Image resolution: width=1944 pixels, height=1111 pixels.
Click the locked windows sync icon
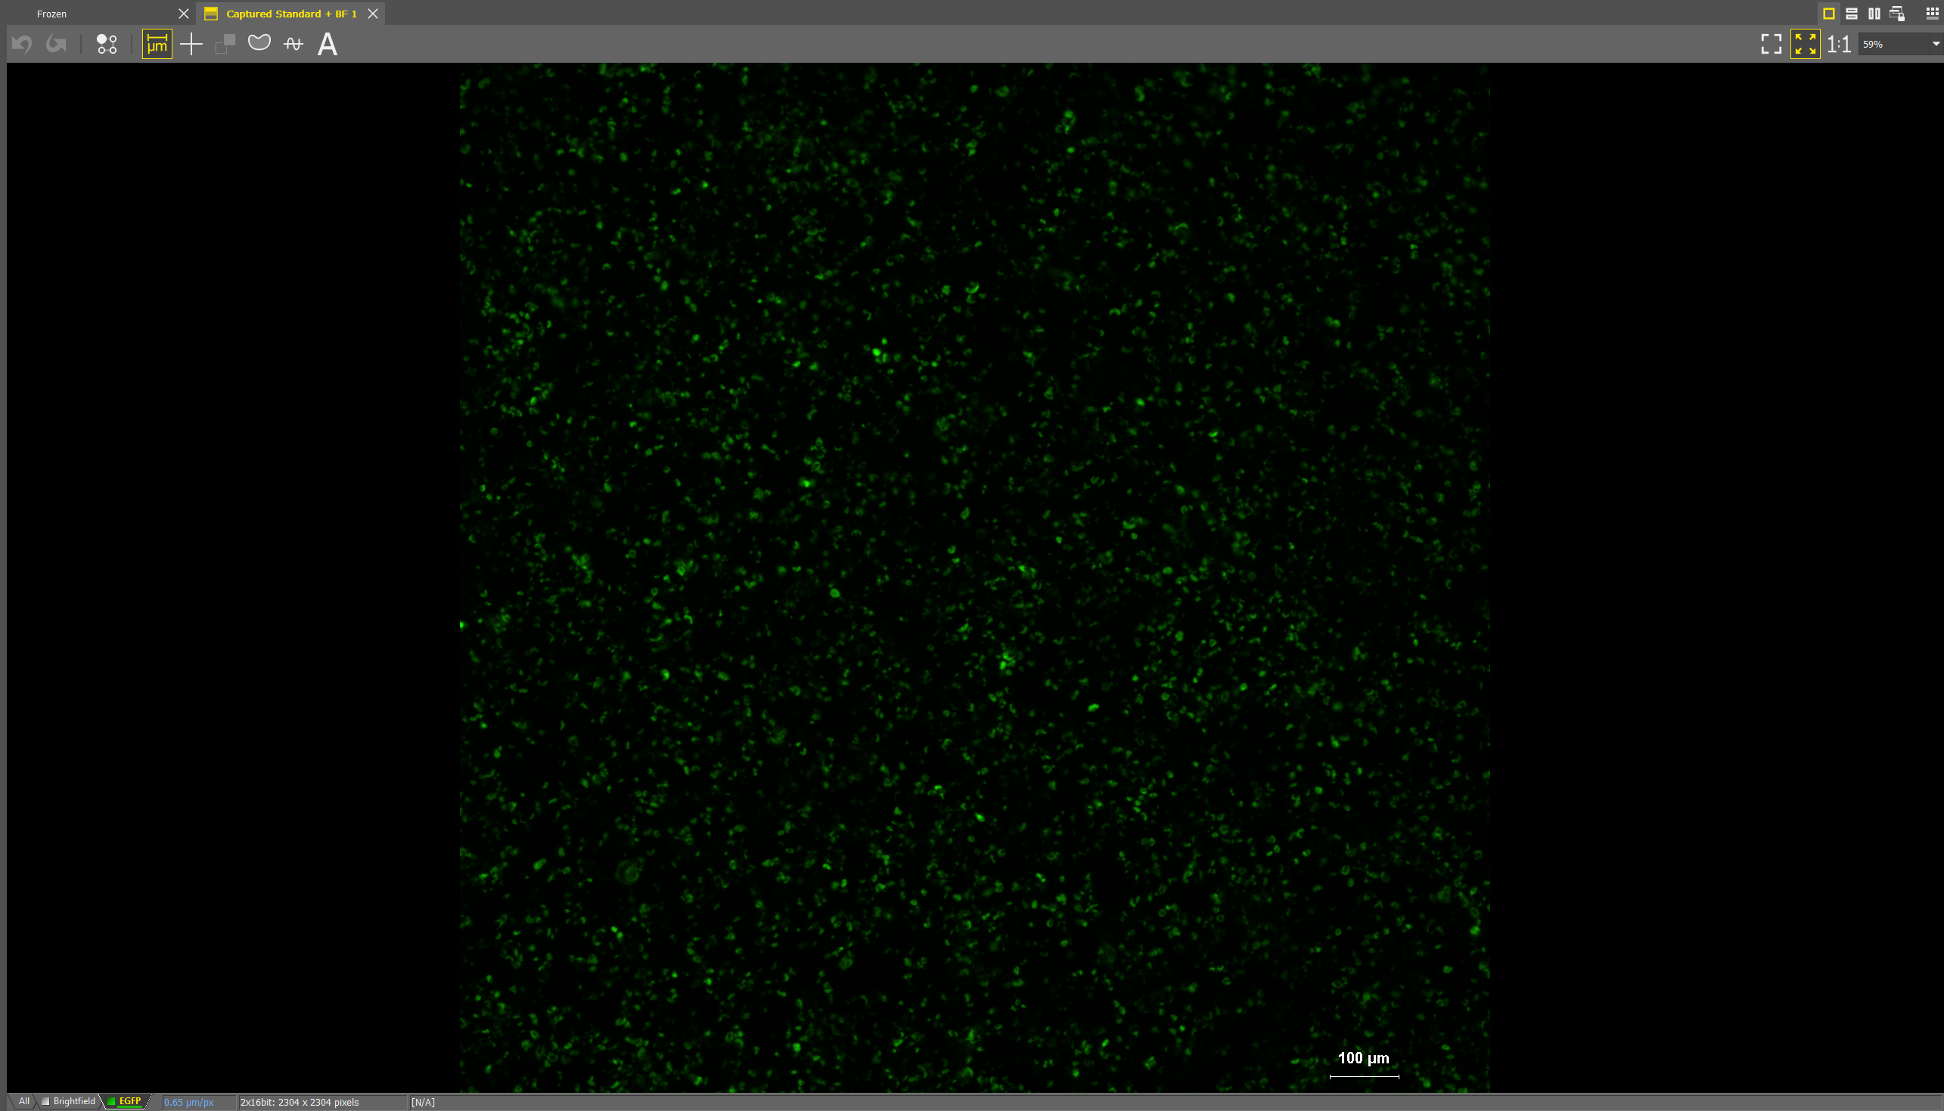[1897, 13]
